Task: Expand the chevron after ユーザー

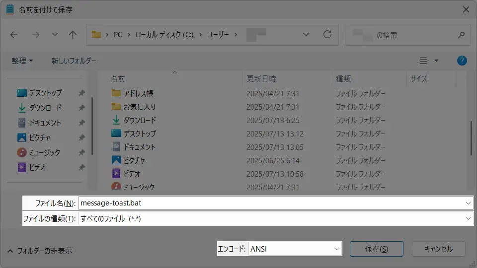Action: 236,35
